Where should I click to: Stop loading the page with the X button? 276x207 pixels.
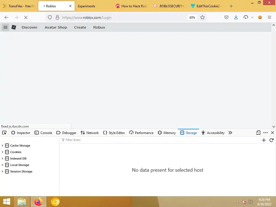tap(26, 18)
